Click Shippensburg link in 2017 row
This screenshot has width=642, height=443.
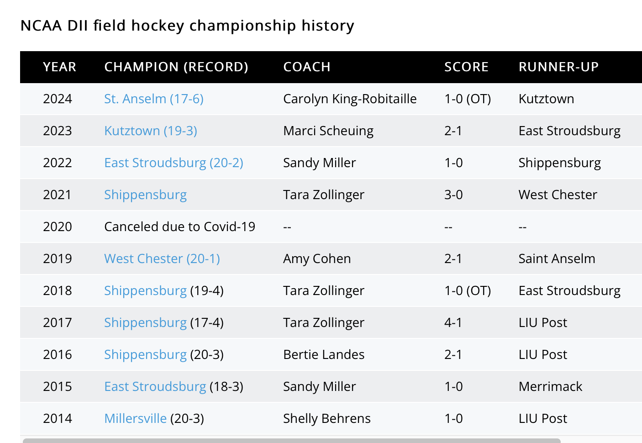click(x=145, y=322)
